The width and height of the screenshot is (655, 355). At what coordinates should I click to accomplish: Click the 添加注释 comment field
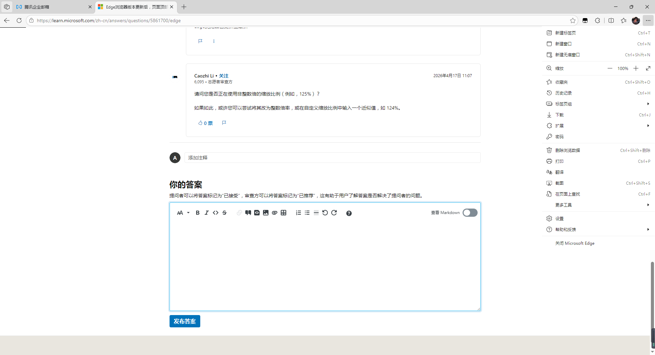coord(333,158)
